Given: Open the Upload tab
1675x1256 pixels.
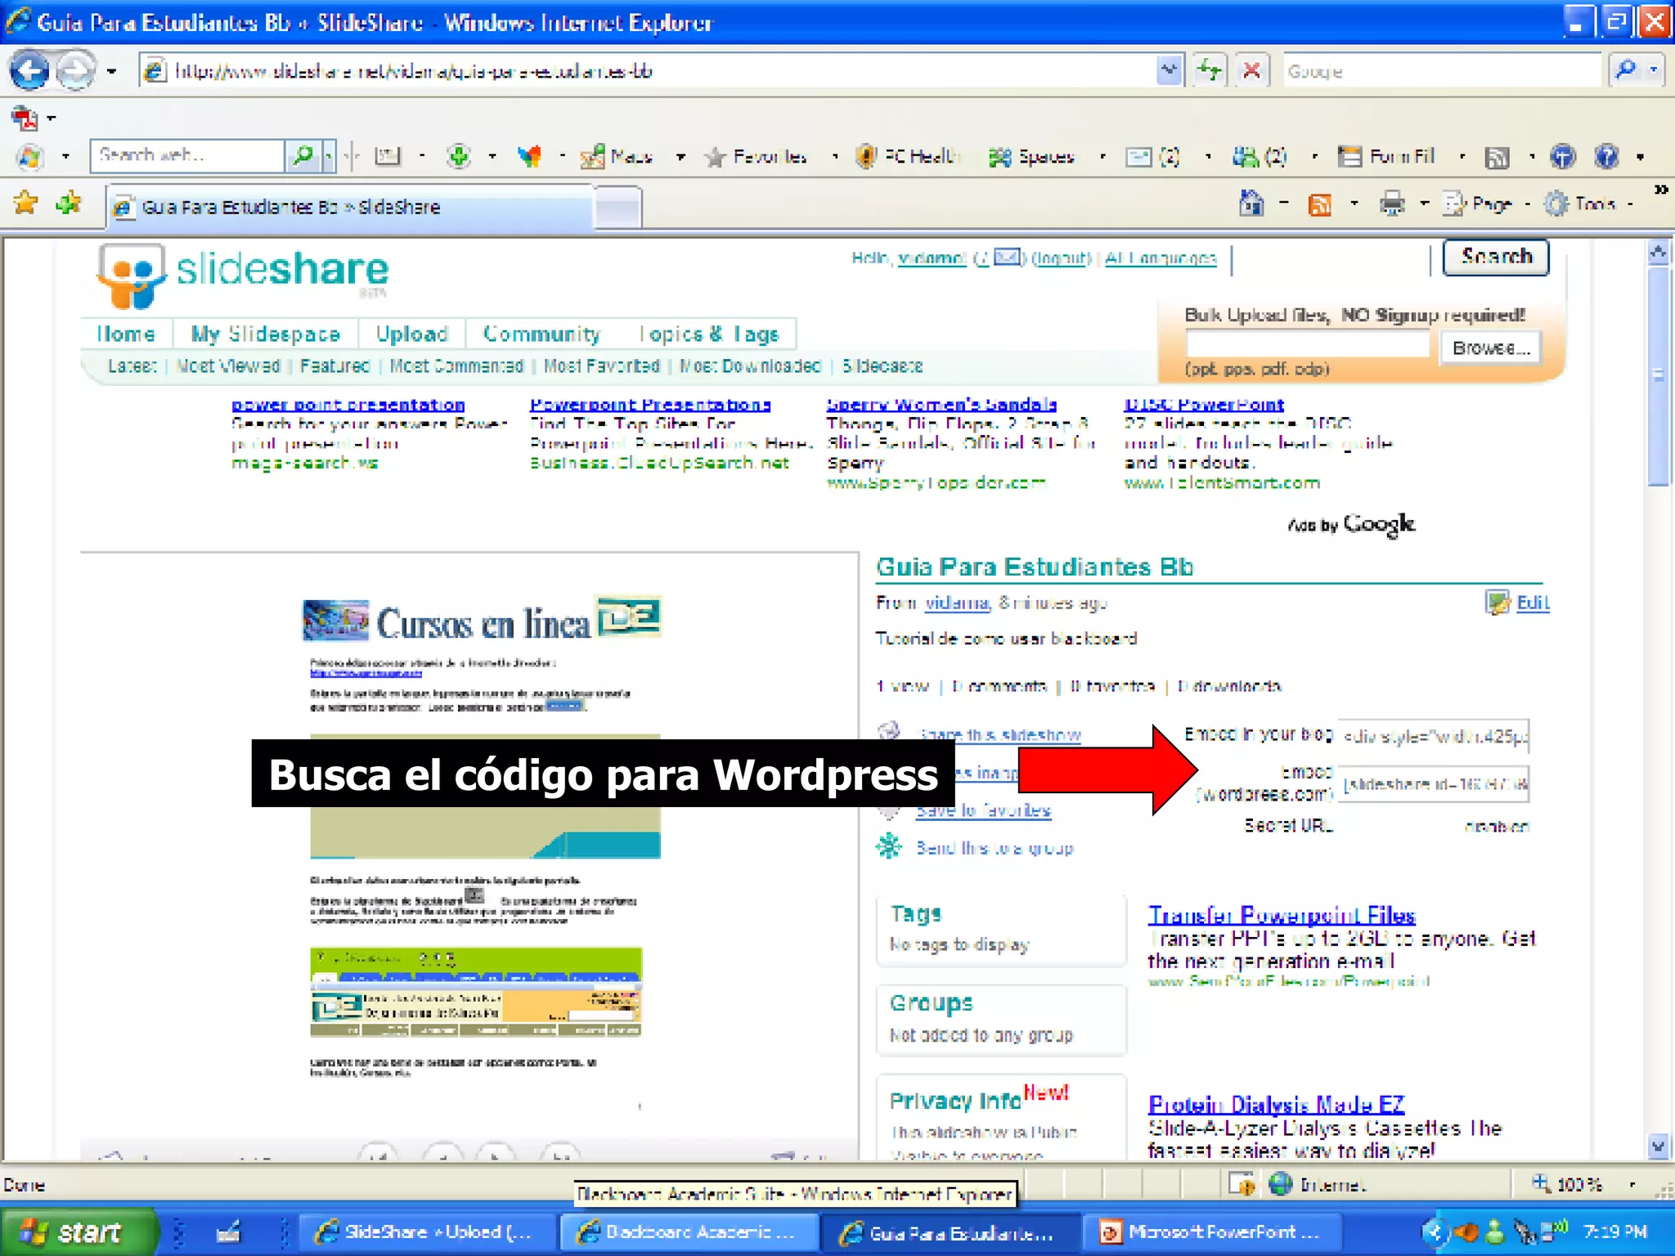Looking at the screenshot, I should 412,334.
